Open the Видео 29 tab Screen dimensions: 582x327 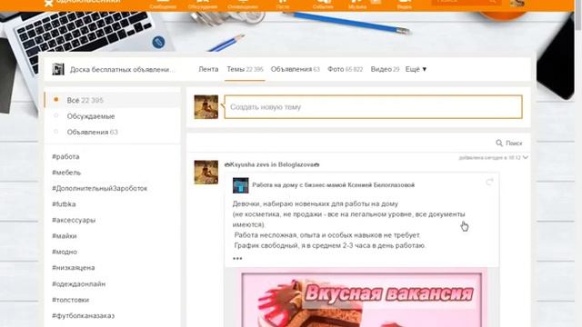[385, 69]
